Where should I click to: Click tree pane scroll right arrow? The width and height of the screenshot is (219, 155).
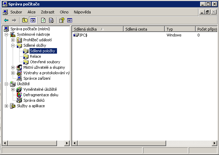pyautogui.click(x=67, y=143)
